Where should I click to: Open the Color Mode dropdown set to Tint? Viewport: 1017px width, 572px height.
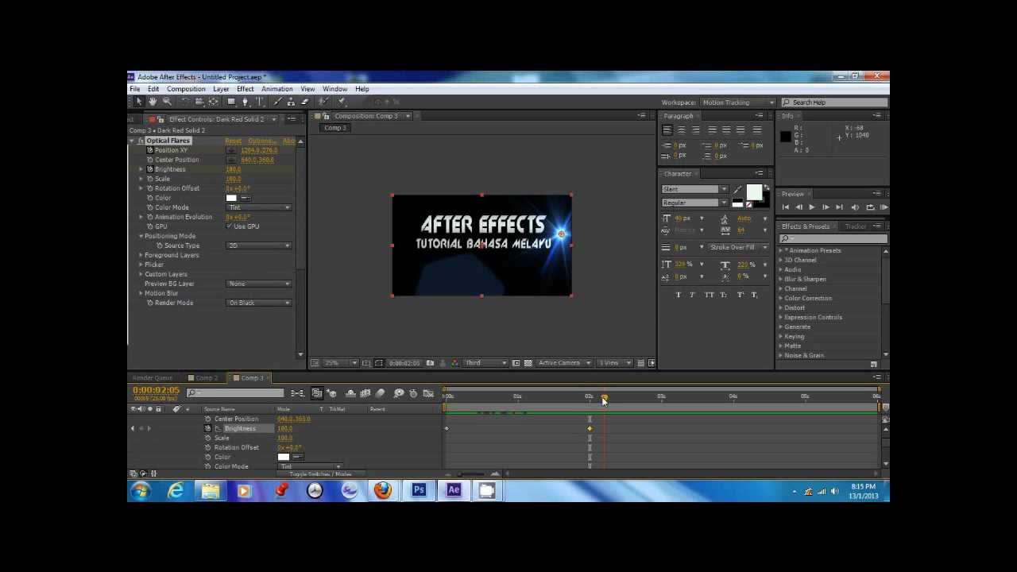coord(260,207)
